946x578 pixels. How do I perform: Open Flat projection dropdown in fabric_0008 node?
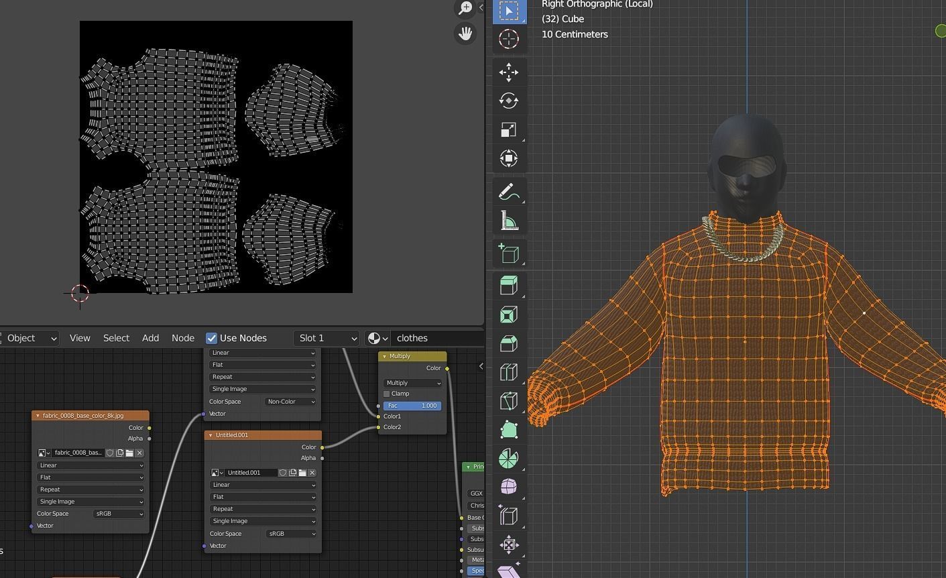click(x=91, y=477)
